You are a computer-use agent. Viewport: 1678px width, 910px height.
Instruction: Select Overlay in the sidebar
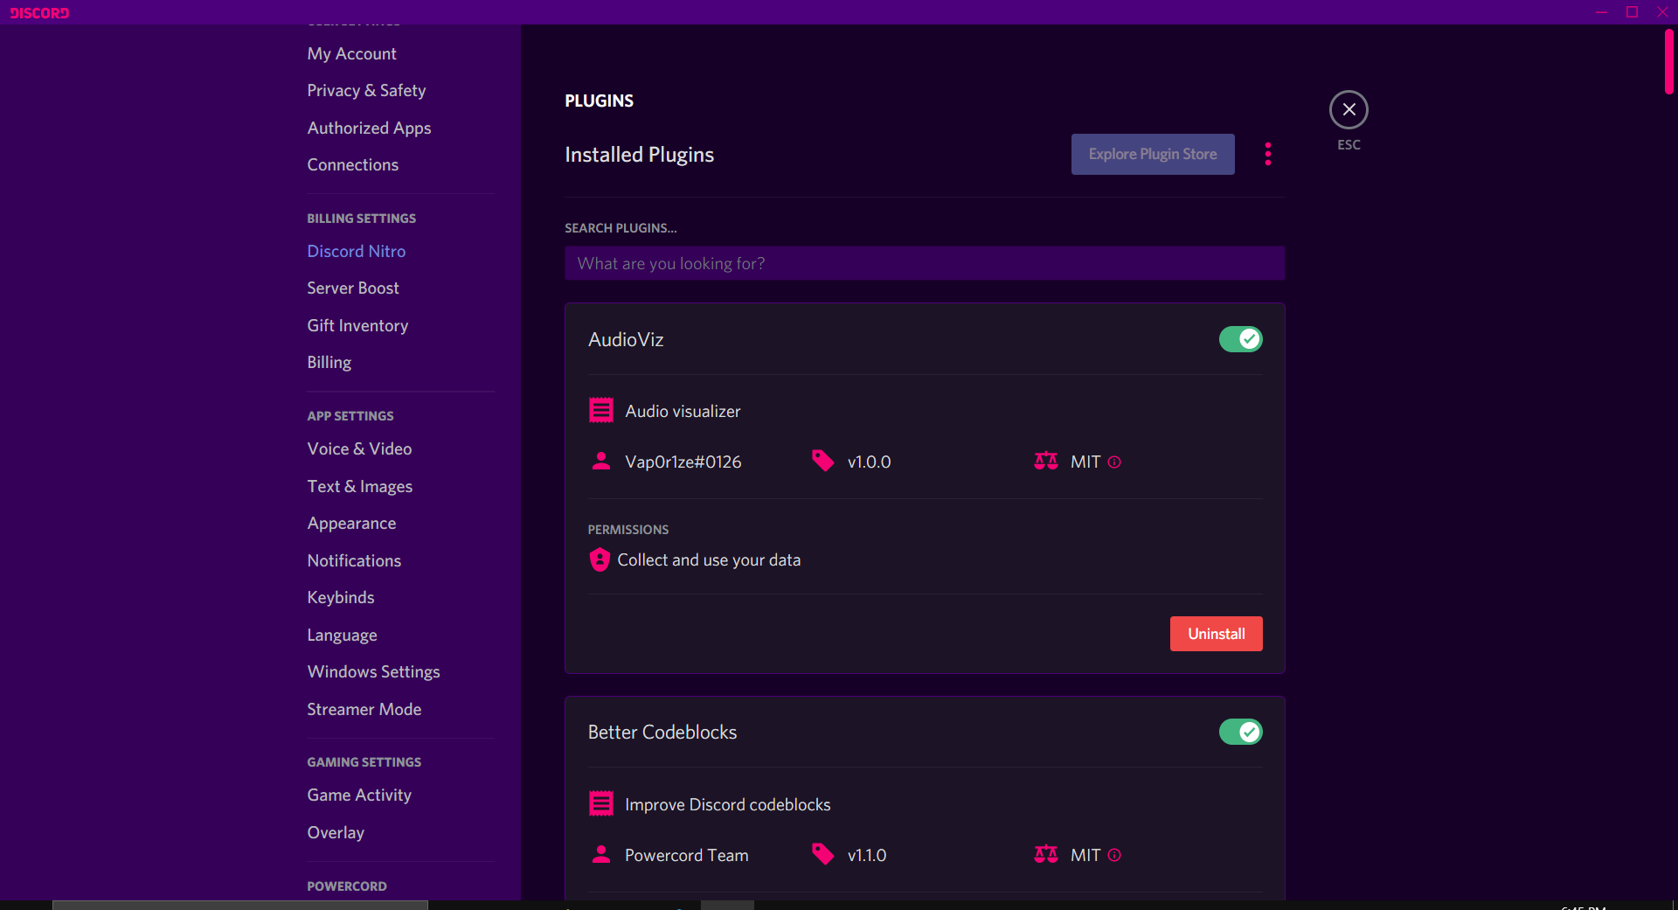[x=335, y=832]
